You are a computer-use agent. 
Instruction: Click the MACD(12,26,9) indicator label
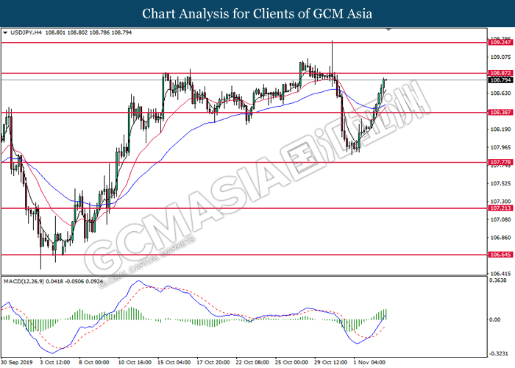24,282
